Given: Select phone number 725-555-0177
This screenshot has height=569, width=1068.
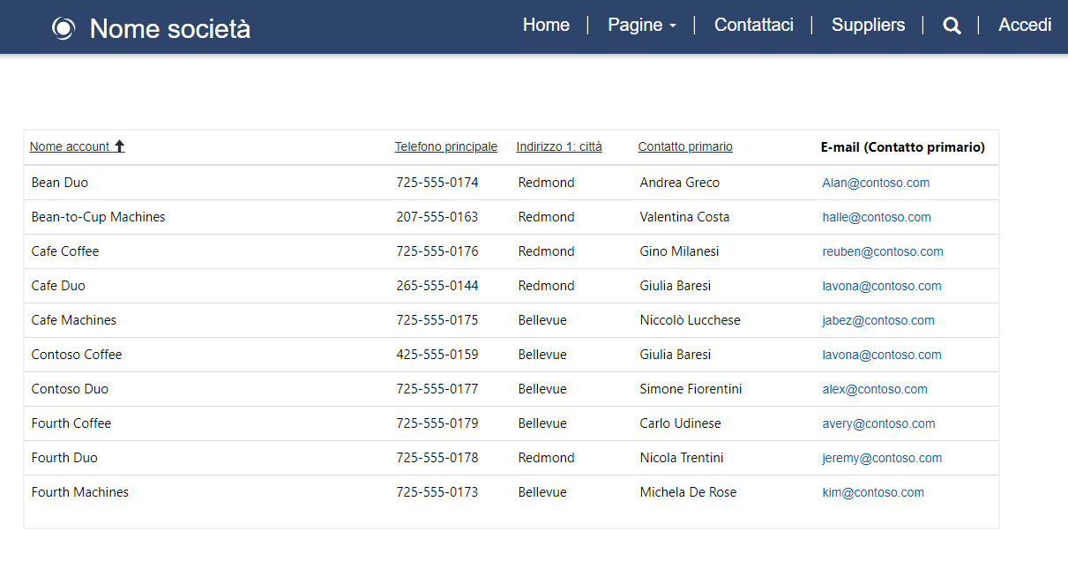Looking at the screenshot, I should point(437,389).
